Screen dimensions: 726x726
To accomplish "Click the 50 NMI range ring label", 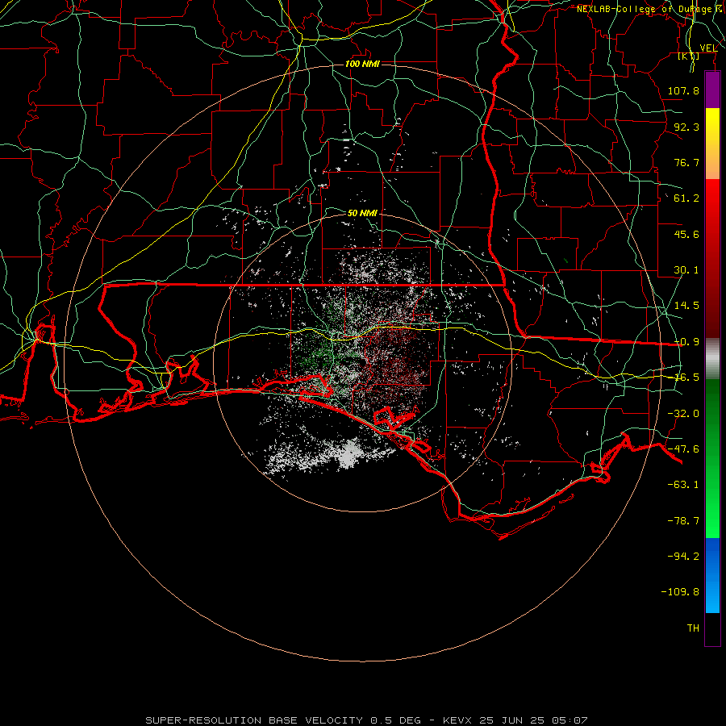I will pyautogui.click(x=362, y=213).
